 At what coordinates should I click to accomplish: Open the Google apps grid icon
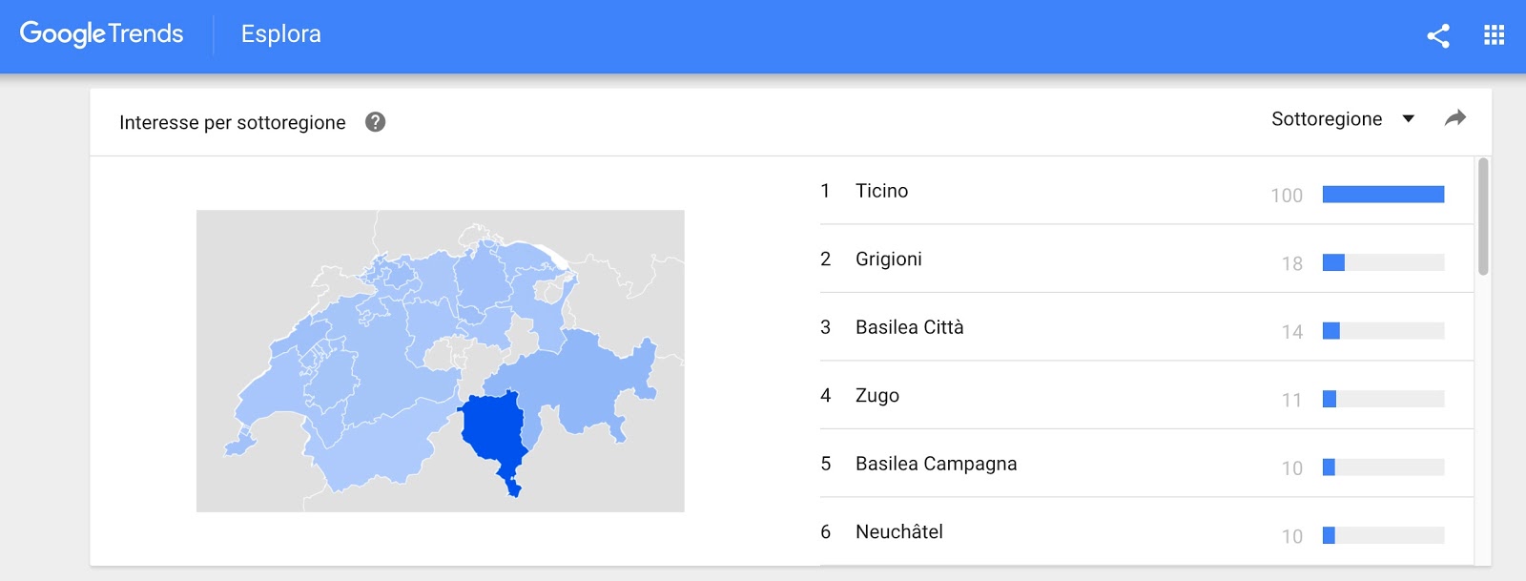1495,36
